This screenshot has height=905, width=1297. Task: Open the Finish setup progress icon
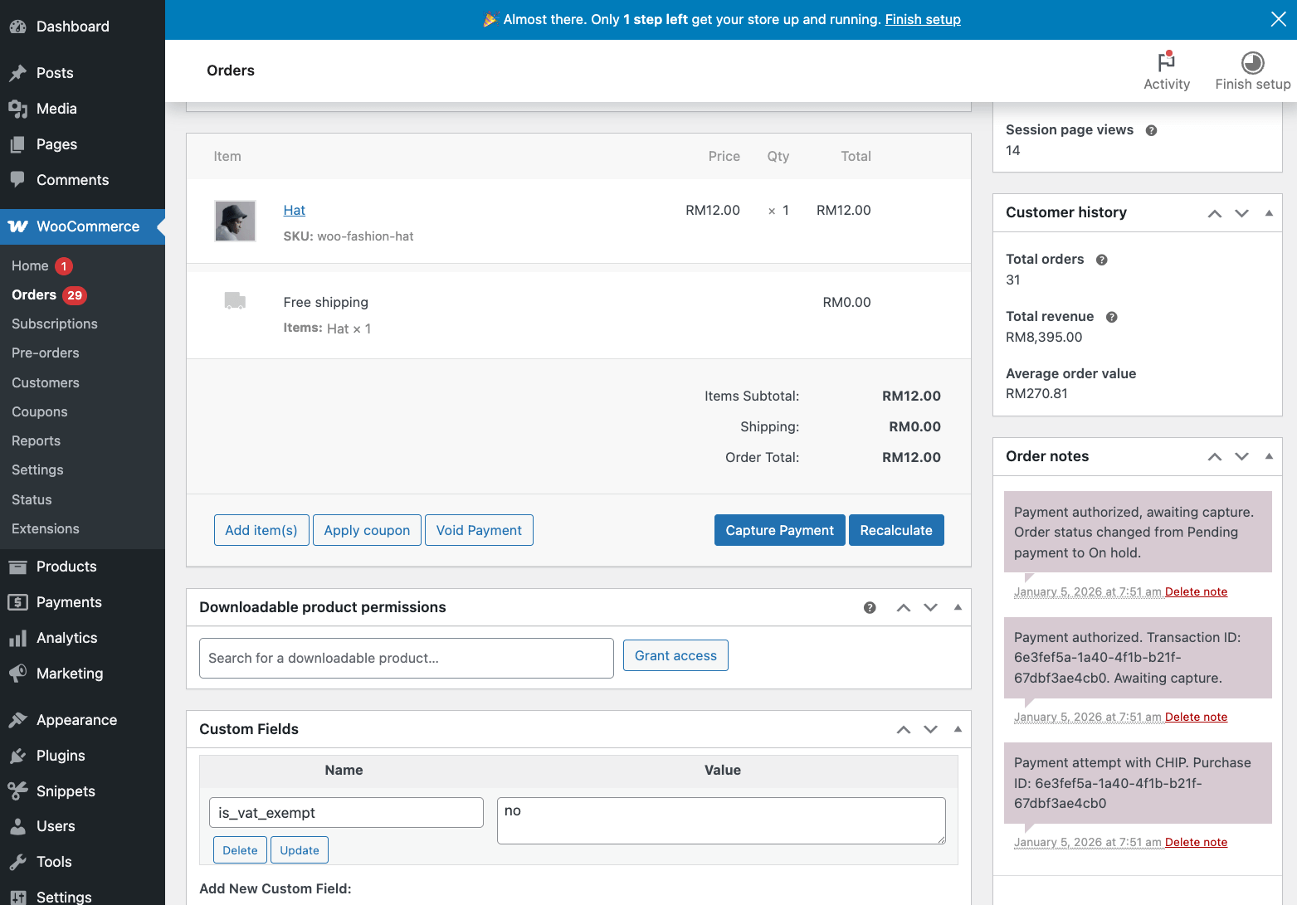point(1252,63)
